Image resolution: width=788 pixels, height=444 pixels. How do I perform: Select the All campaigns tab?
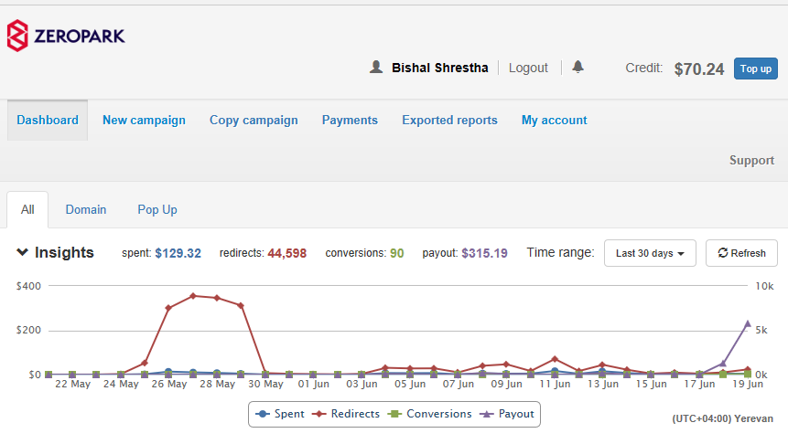point(27,209)
